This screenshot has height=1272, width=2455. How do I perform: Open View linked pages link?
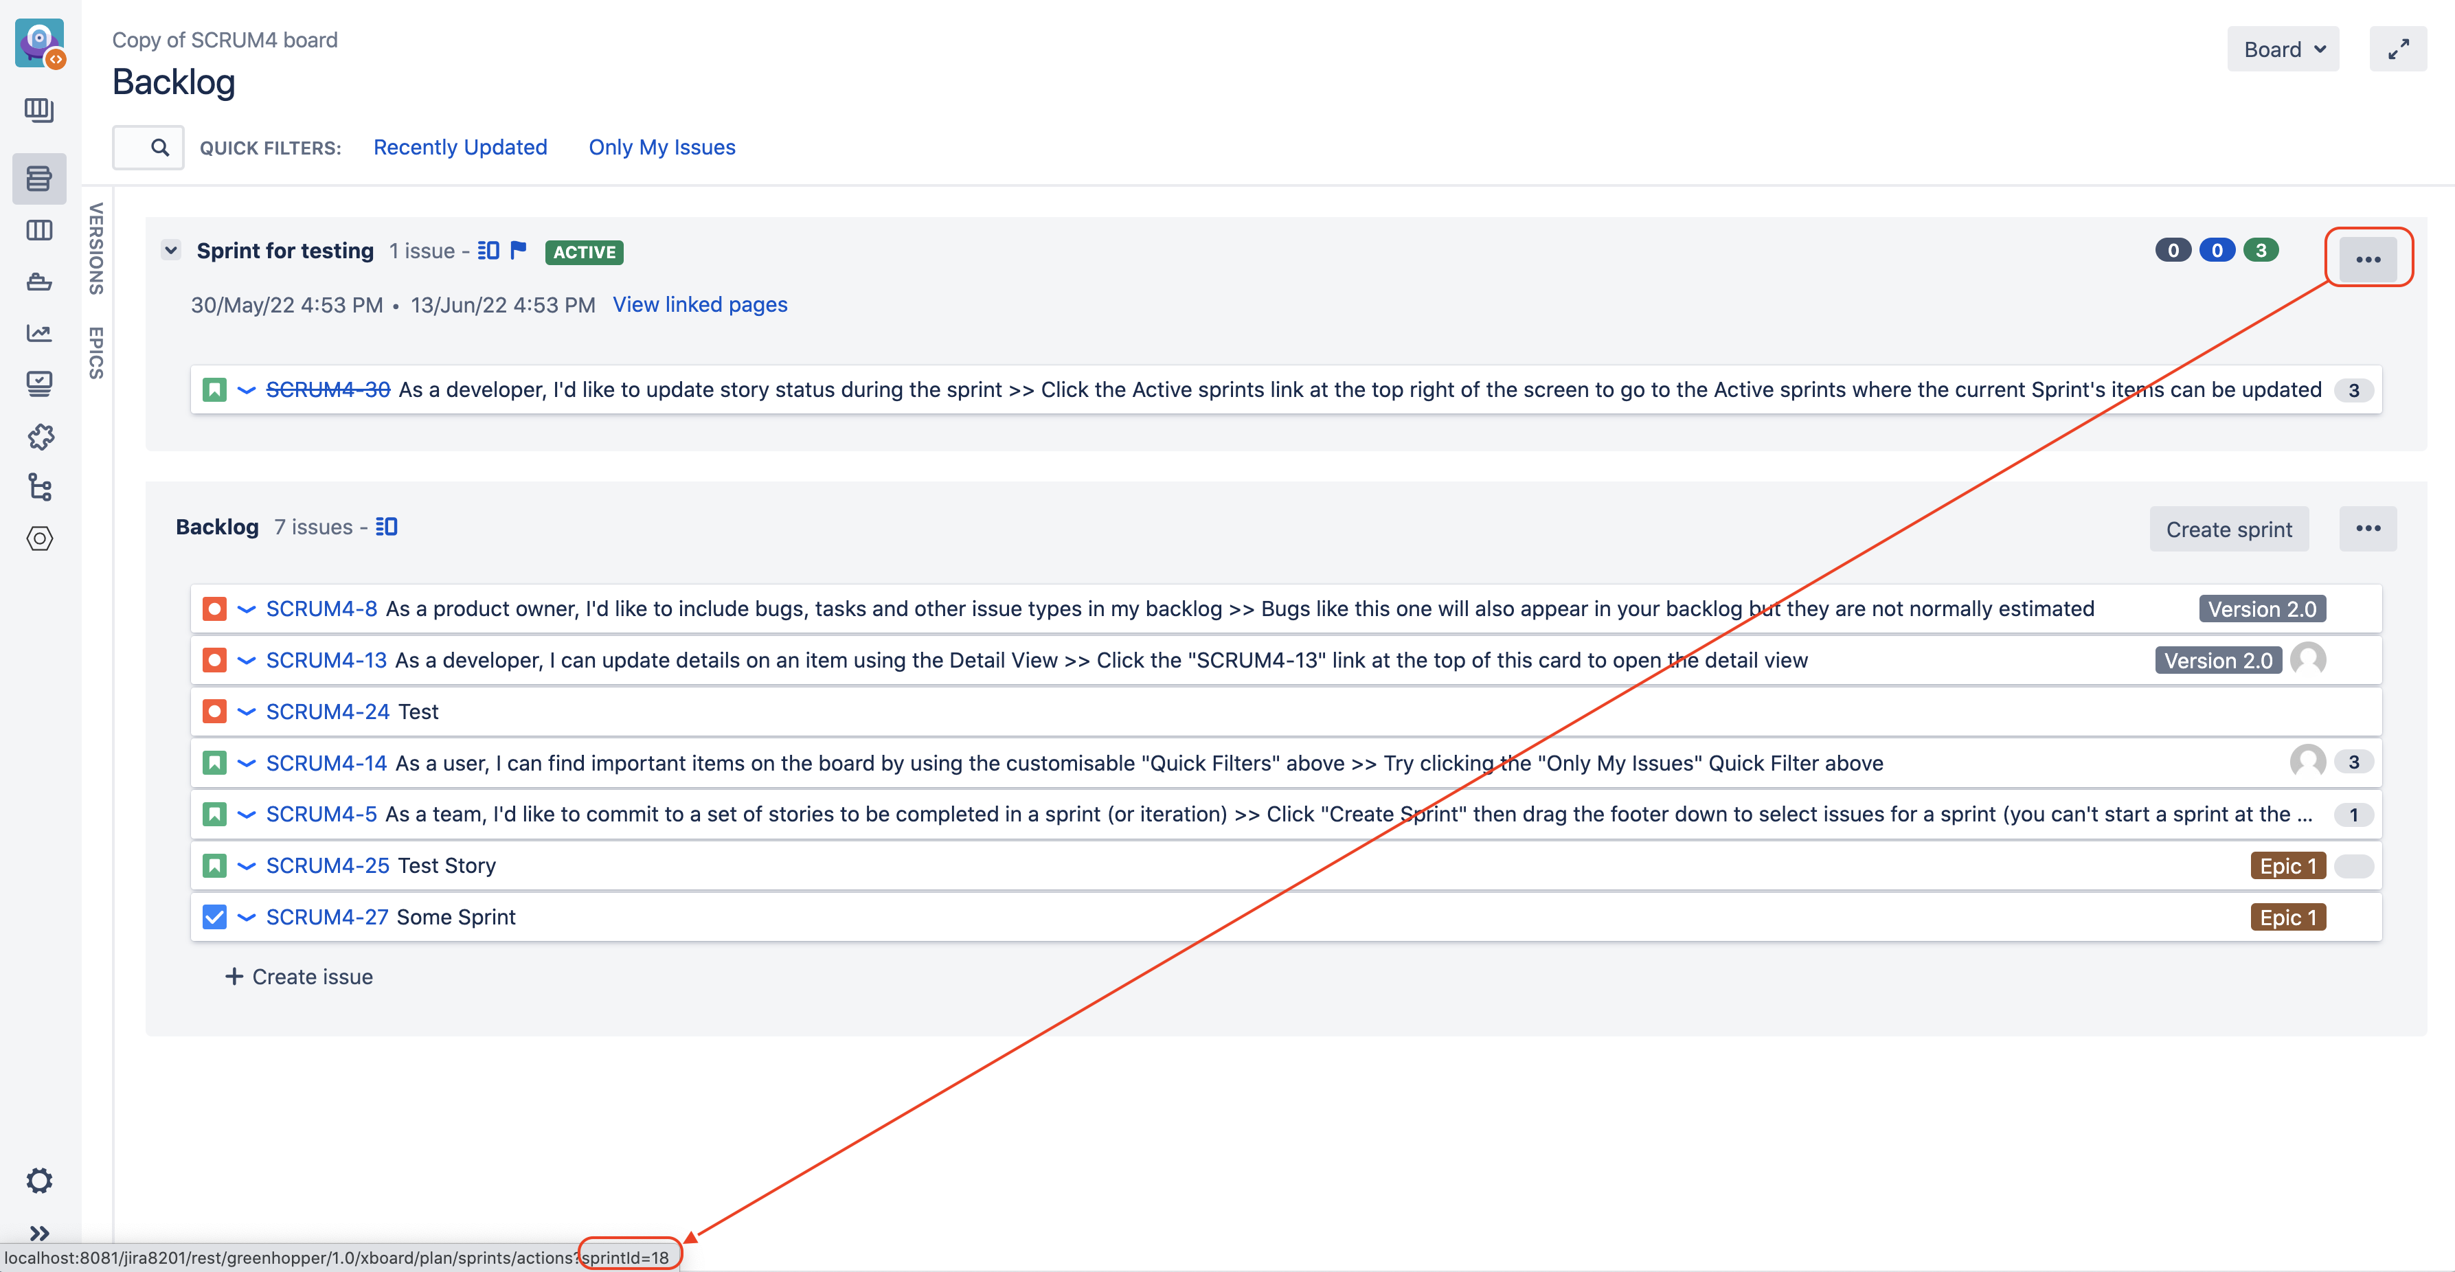click(699, 305)
